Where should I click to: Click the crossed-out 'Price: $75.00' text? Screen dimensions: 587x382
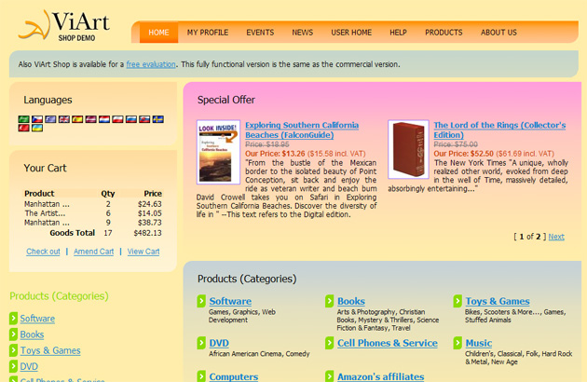pos(456,144)
